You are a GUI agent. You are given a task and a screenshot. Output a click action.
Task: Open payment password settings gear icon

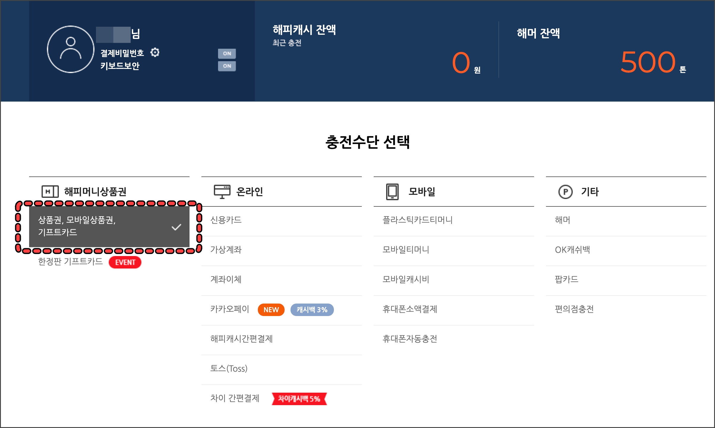155,53
